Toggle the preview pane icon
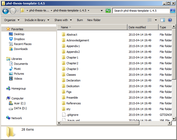 click(163, 20)
